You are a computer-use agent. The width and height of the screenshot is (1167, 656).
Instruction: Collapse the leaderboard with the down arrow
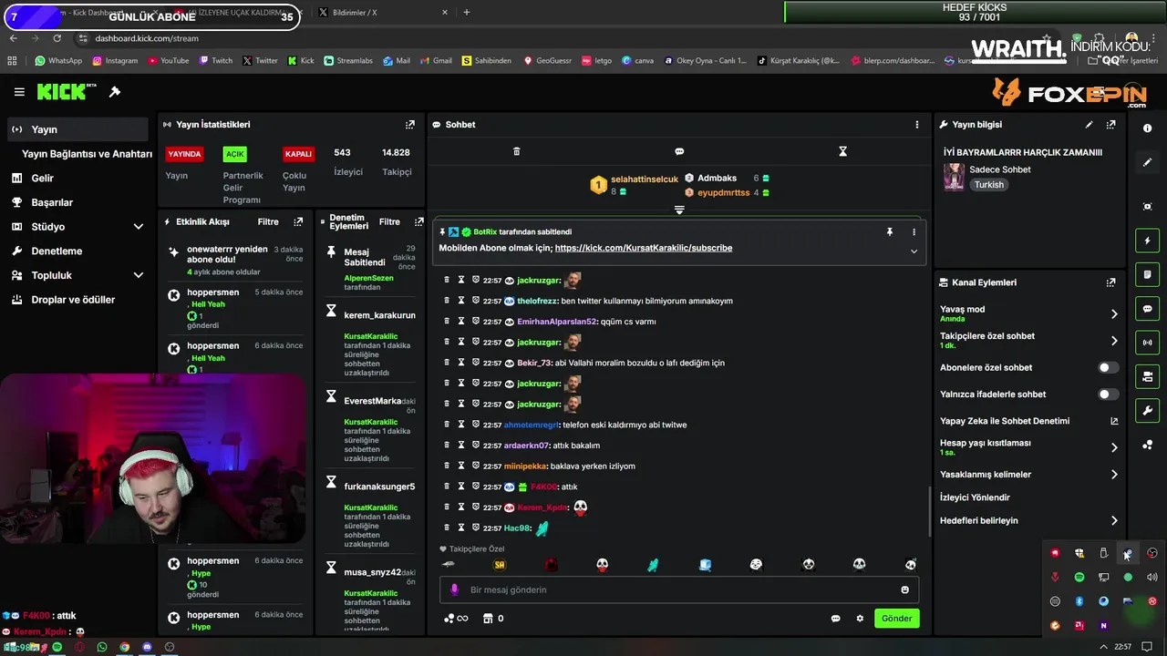coord(679,210)
